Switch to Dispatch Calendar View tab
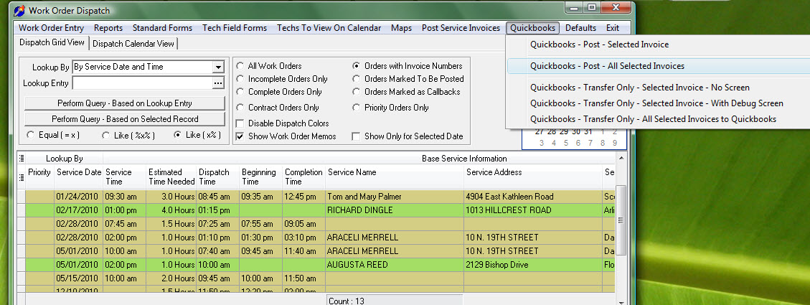This screenshot has width=810, height=305. click(133, 44)
